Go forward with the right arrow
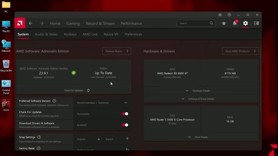The width and height of the screenshot is (278, 156). pyautogui.click(x=42, y=23)
